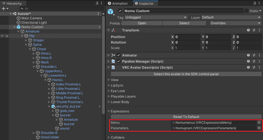263x140 pixels.
Task: Click the Nomu Custom name field
Action: pos(183,11)
